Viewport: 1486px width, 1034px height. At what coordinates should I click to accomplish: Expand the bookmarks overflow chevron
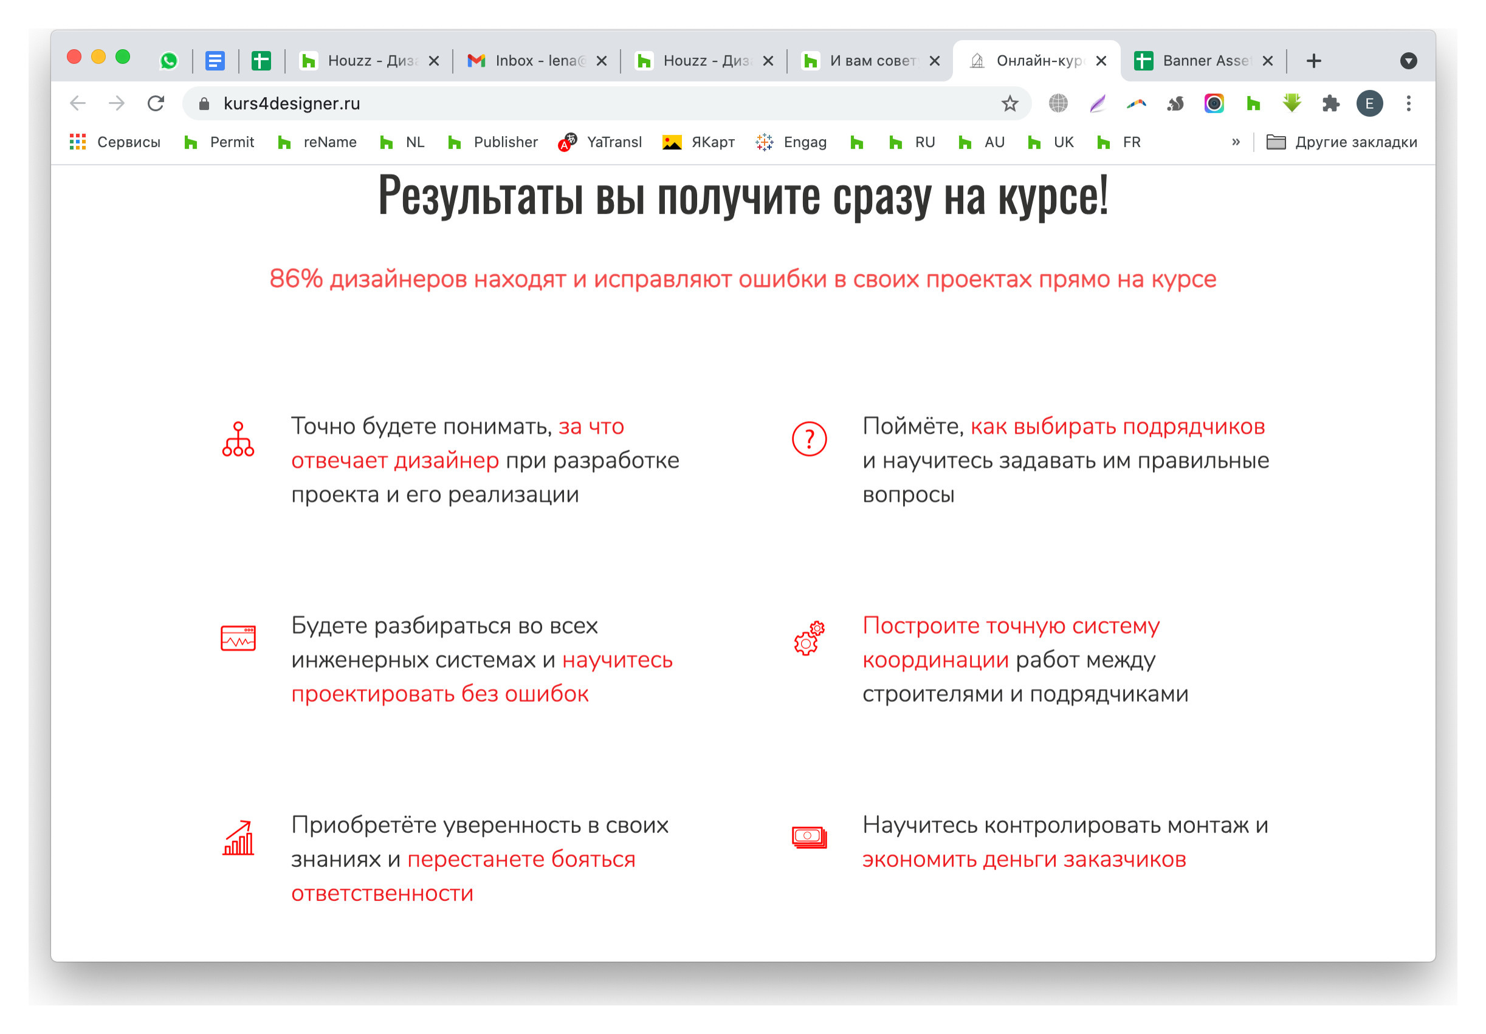point(1237,142)
